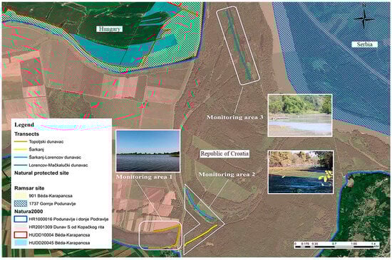Click the red-outlined HUDD10004 legend swatch
Viewport: 392px width, 260px height.
coord(21,235)
